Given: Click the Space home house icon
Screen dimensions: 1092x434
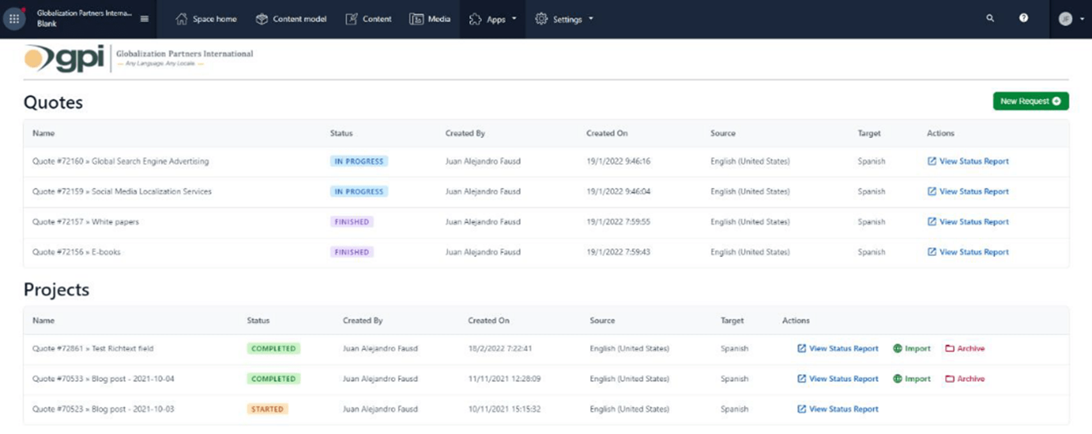Looking at the screenshot, I should point(181,19).
